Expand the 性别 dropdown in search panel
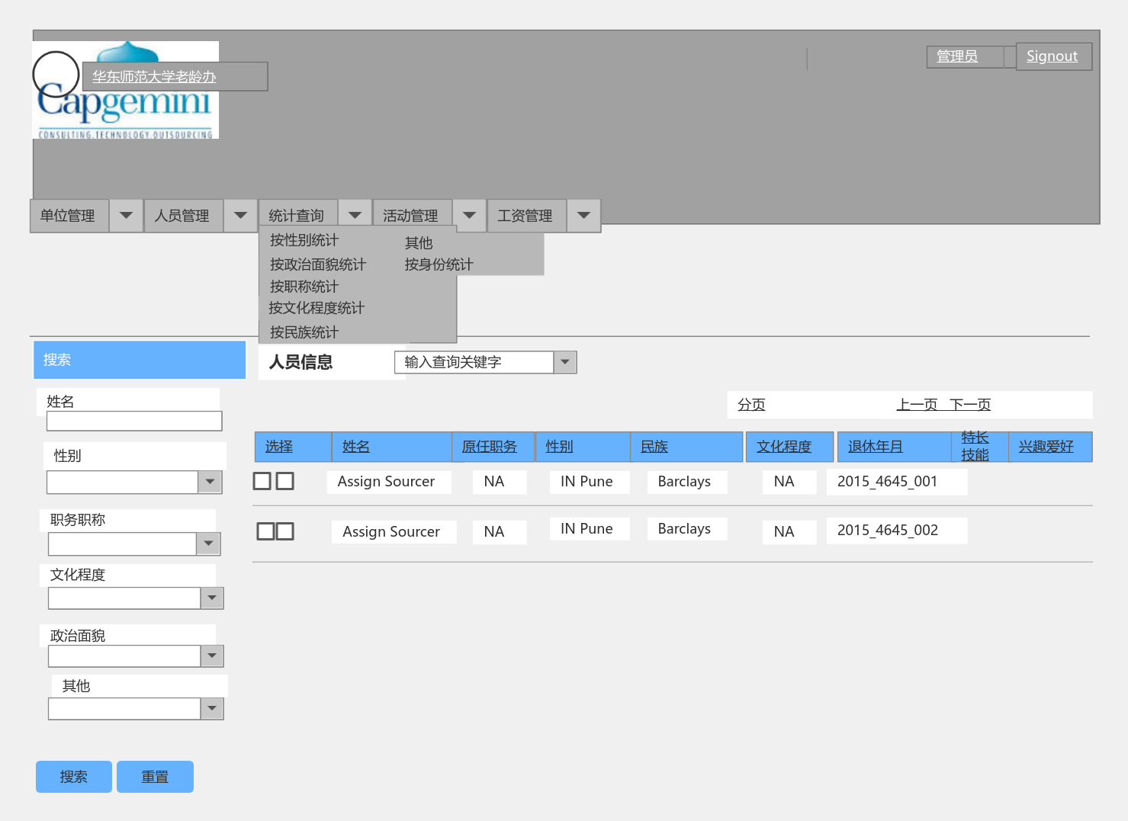This screenshot has width=1128, height=821. click(210, 482)
